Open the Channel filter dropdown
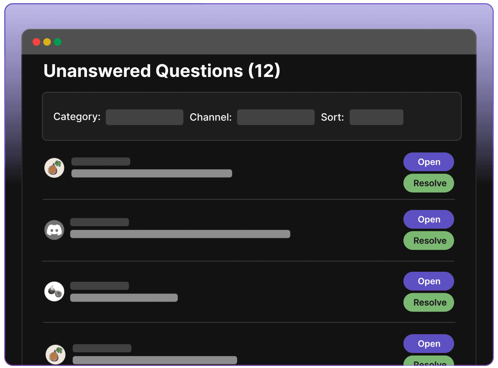Image resolution: width=498 pixels, height=368 pixels. [x=276, y=117]
